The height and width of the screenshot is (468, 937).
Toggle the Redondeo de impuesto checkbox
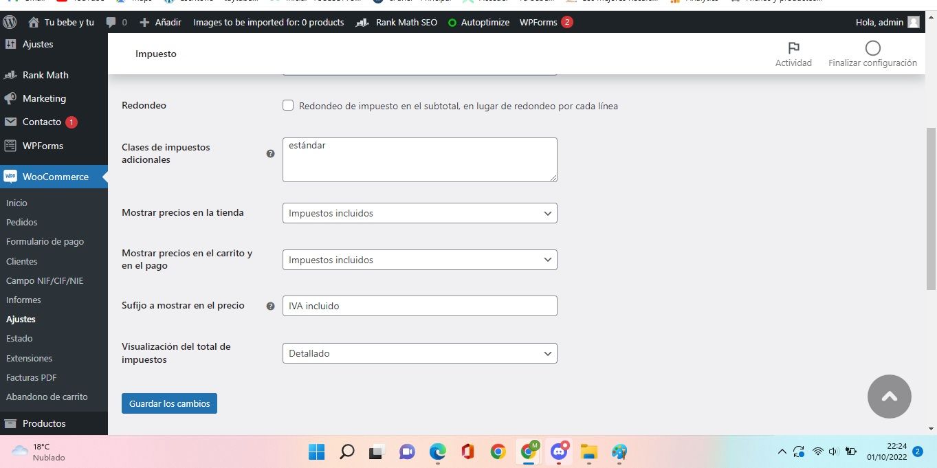coord(288,105)
